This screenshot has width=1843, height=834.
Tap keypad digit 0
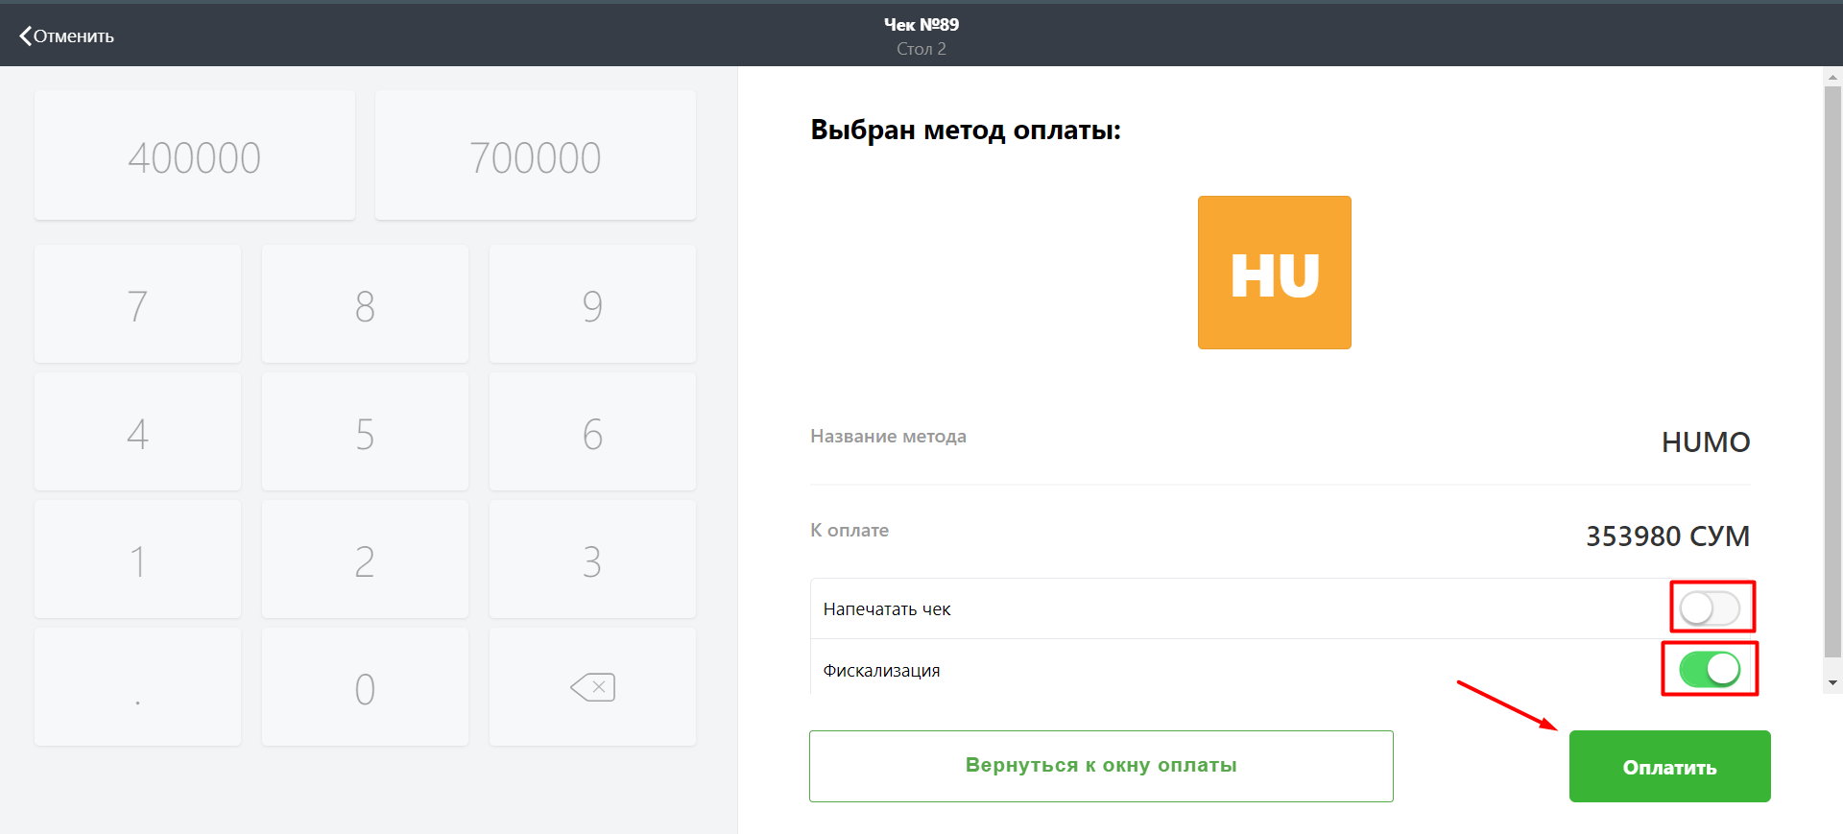click(x=365, y=687)
